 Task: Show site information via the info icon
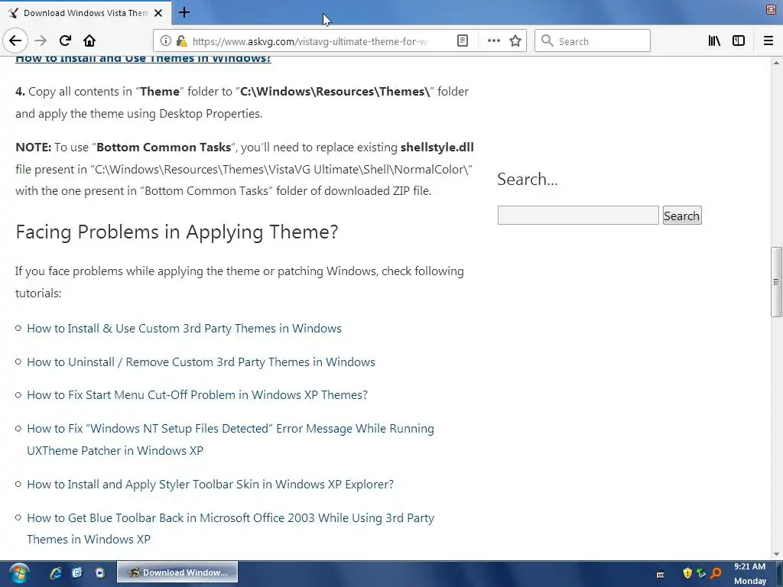click(166, 41)
